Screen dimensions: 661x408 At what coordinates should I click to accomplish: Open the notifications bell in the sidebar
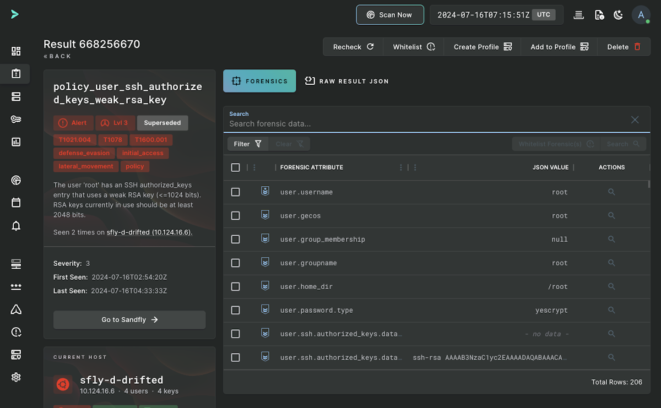16,226
